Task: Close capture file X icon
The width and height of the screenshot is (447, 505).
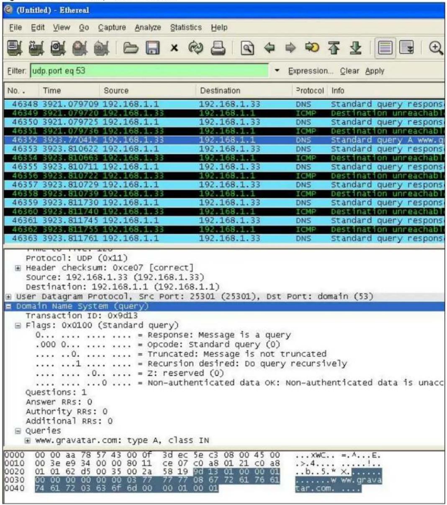Action: [x=174, y=49]
